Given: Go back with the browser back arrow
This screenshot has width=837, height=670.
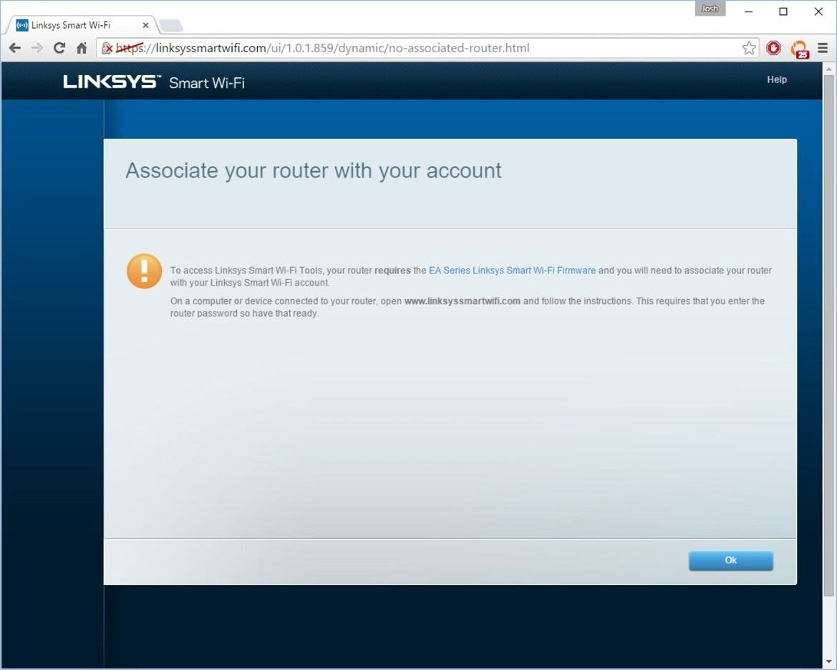Looking at the screenshot, I should (x=15, y=48).
